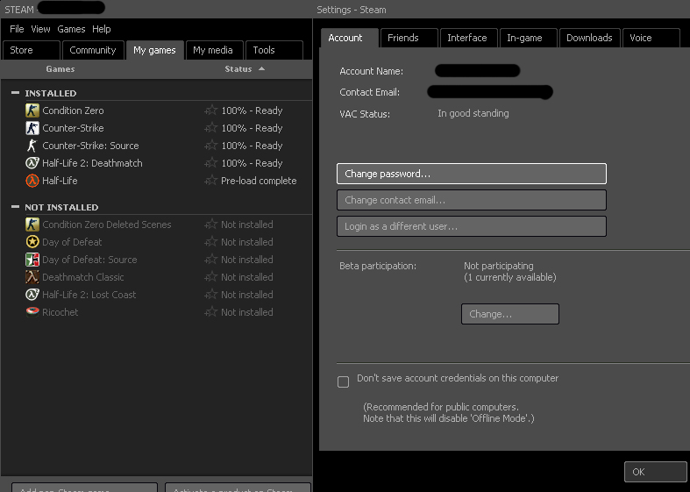This screenshot has width=690, height=492.
Task: Click the Games column header
Action: pyautogui.click(x=60, y=69)
